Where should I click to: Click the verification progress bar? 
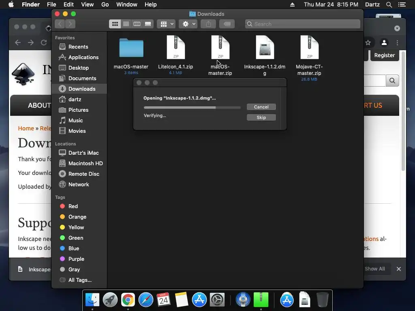click(x=192, y=108)
